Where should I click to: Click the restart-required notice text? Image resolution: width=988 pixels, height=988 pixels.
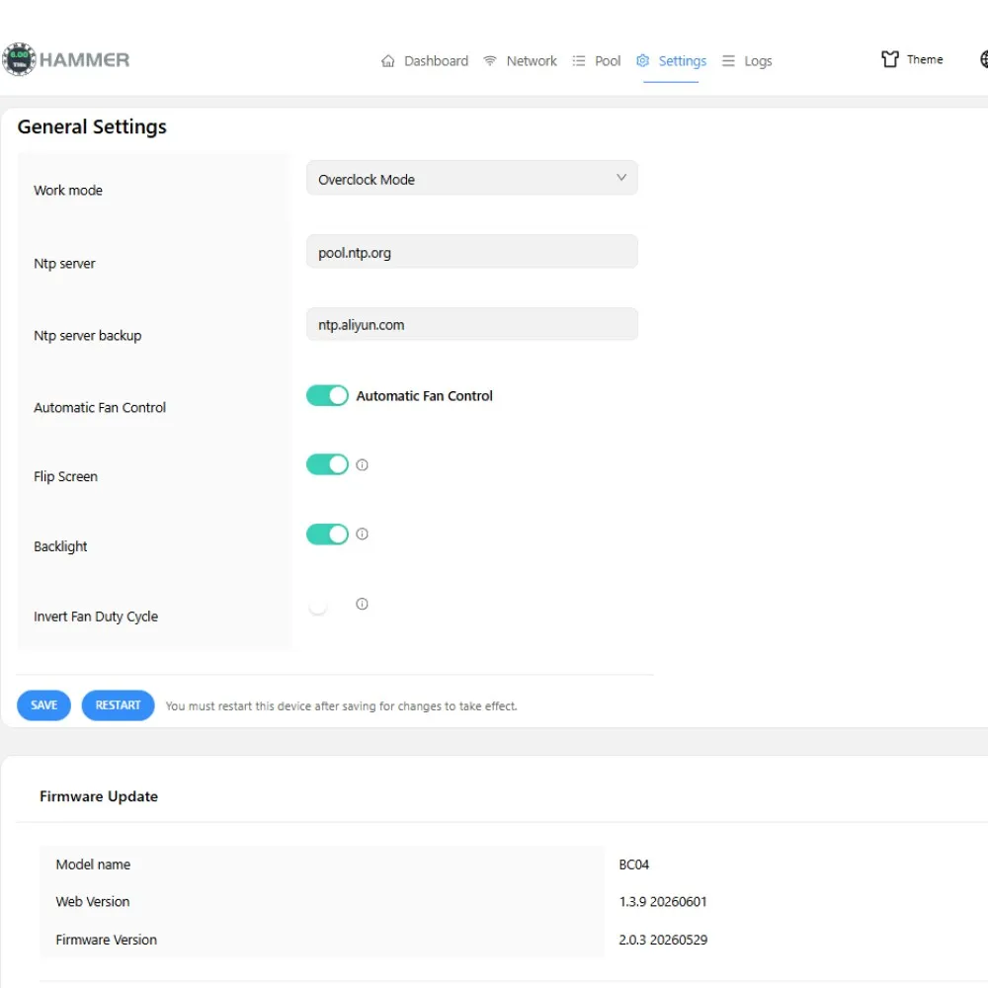pos(341,705)
